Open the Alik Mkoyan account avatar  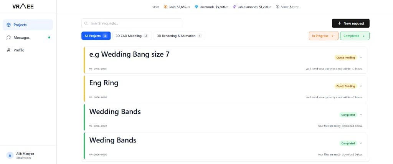[10, 155]
